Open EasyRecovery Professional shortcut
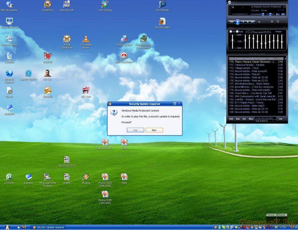 pos(143,42)
